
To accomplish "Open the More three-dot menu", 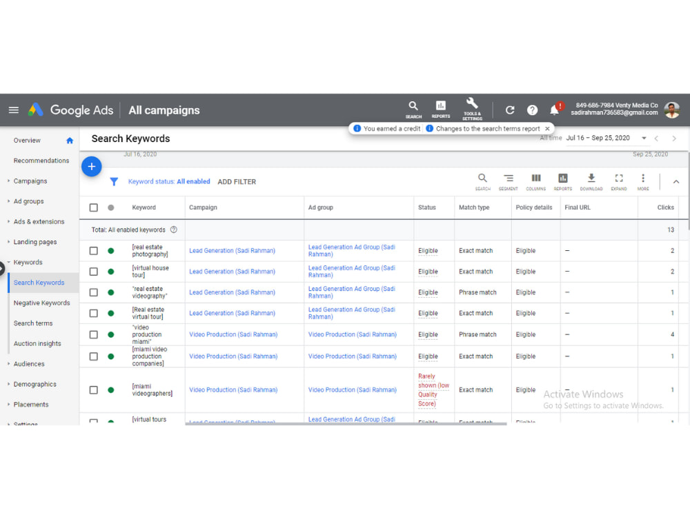I will 643,181.
